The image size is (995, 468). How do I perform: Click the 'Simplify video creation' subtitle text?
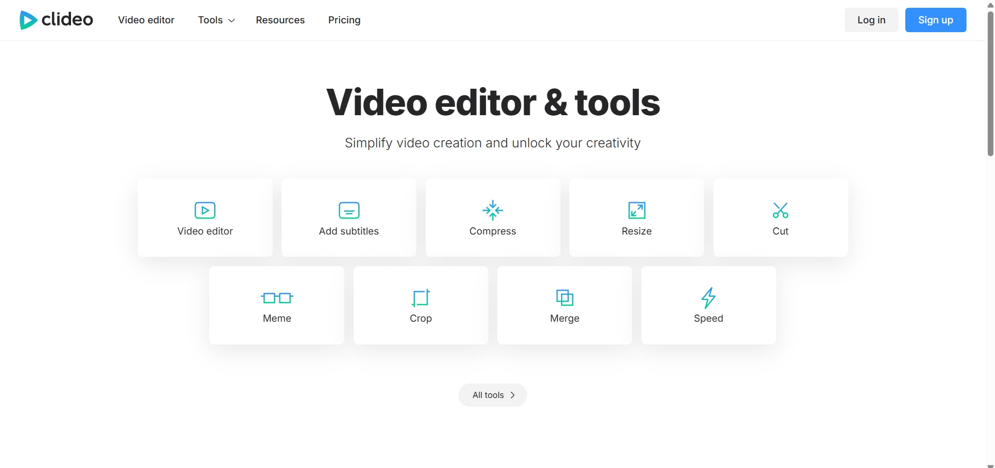coord(493,143)
